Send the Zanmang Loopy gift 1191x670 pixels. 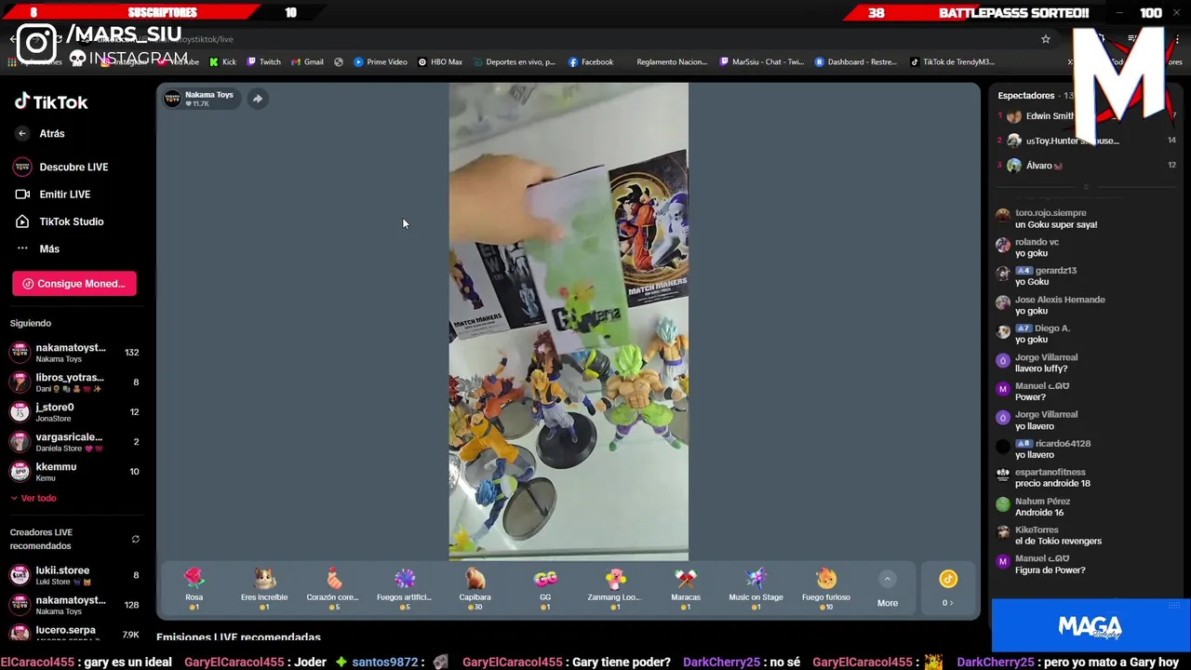pos(614,589)
